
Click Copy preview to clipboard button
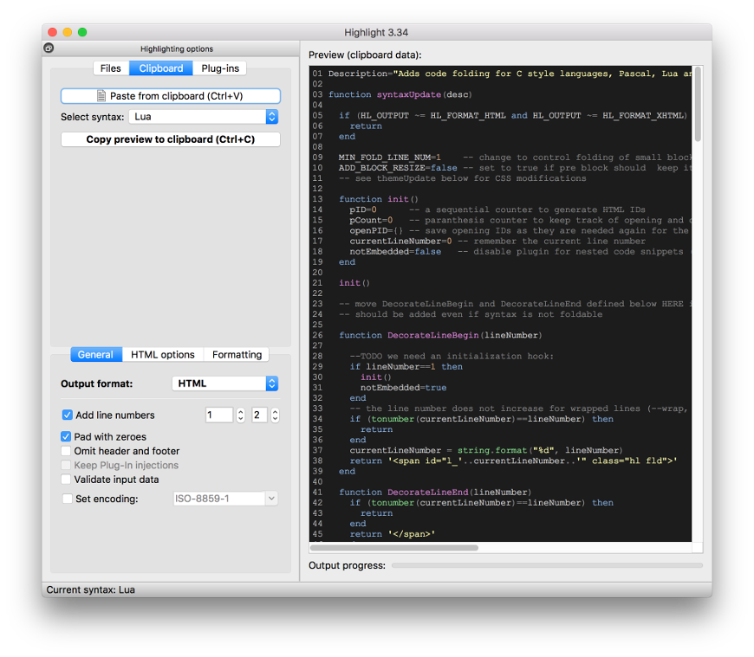point(171,139)
